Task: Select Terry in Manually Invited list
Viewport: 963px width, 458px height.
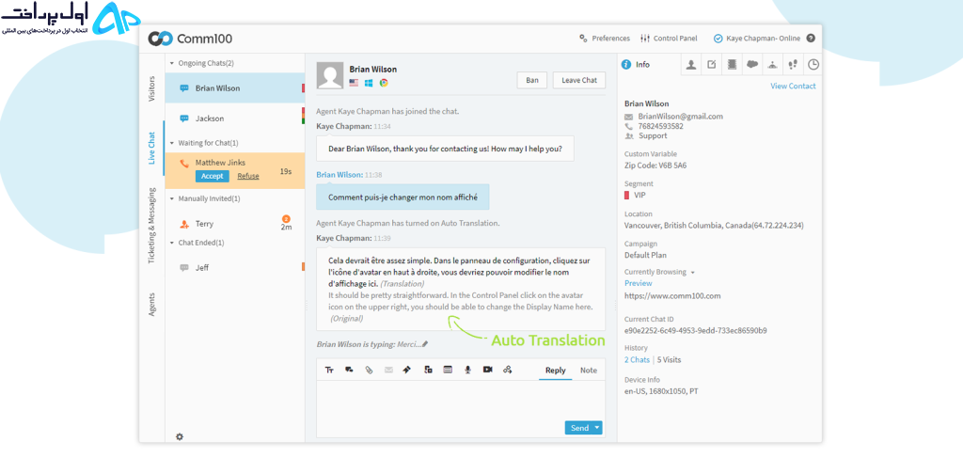Action: (x=235, y=224)
